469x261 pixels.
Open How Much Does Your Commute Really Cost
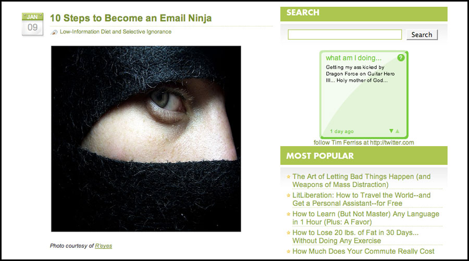[363, 251]
